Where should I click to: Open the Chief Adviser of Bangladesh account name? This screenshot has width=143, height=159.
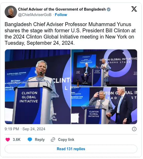click(x=62, y=9)
